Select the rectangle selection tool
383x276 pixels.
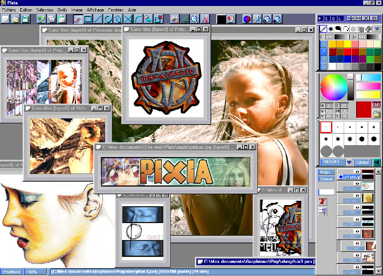coord(88,19)
